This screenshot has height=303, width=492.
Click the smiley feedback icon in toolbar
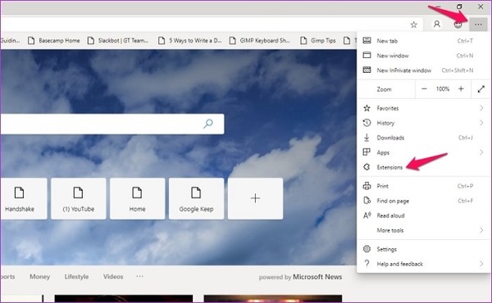[x=458, y=25]
